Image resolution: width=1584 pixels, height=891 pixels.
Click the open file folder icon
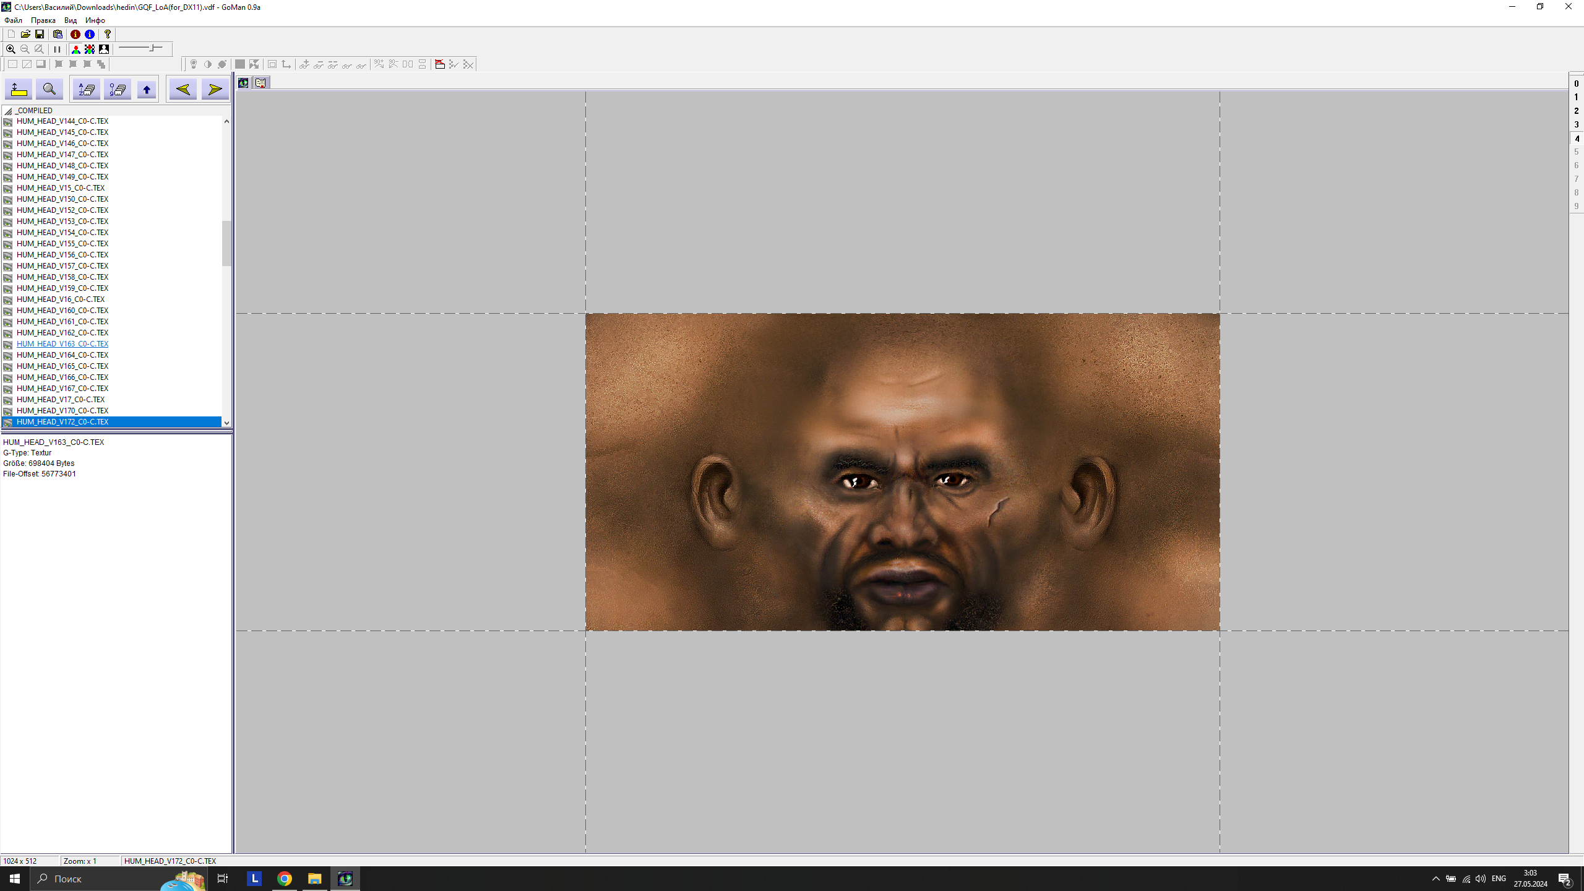click(x=25, y=34)
